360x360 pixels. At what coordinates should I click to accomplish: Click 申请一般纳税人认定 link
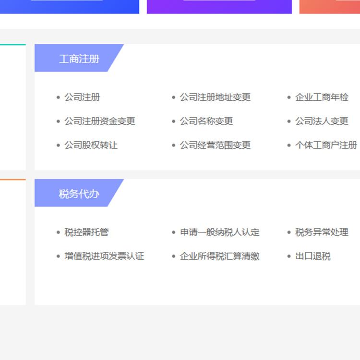pos(219,232)
